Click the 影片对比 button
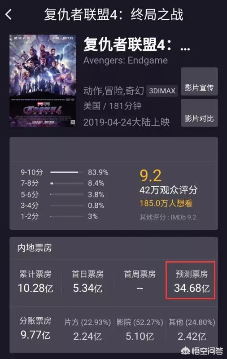The image size is (227, 359). 199,113
